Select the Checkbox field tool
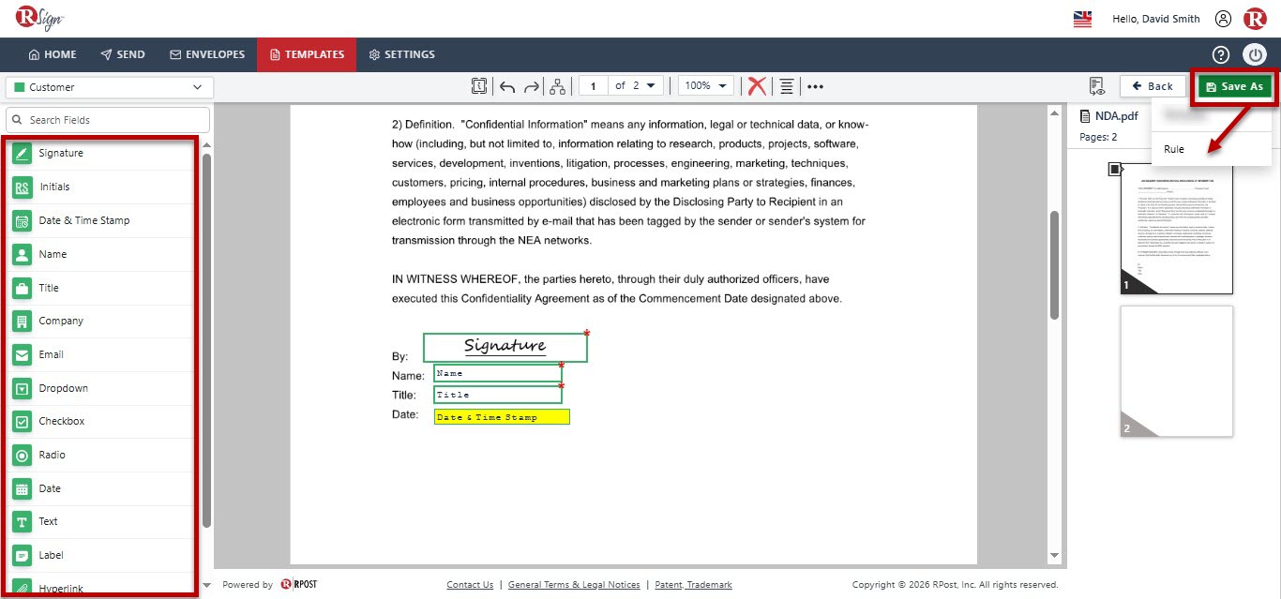The width and height of the screenshot is (1281, 599). pyautogui.click(x=102, y=421)
